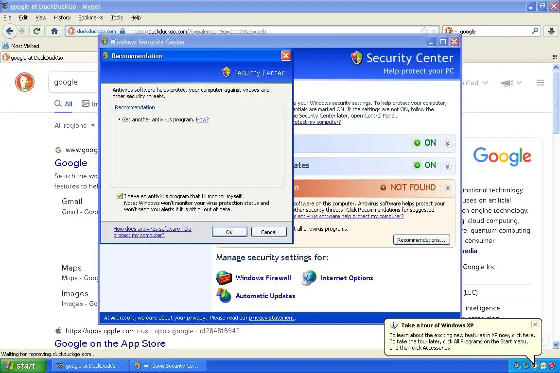Open 'Google on the App Store' result

(x=110, y=343)
